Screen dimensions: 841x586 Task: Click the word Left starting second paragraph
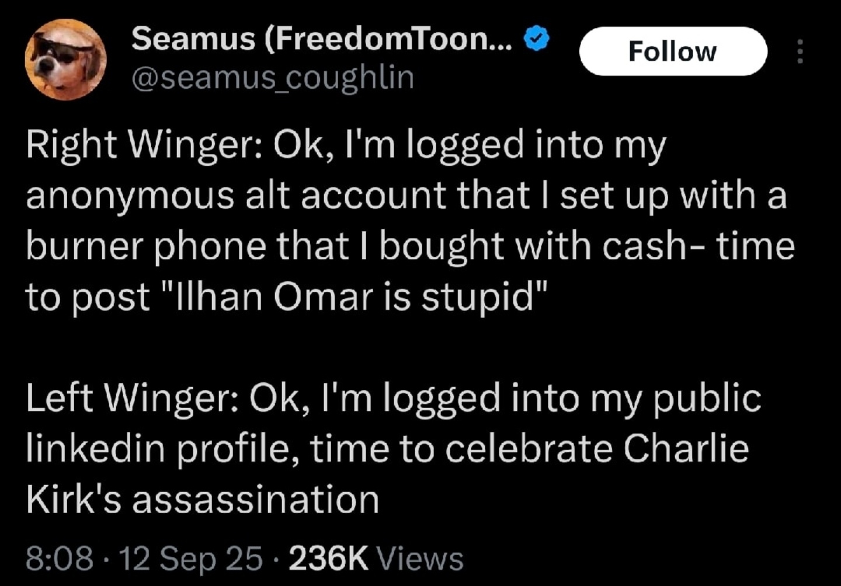[59, 399]
